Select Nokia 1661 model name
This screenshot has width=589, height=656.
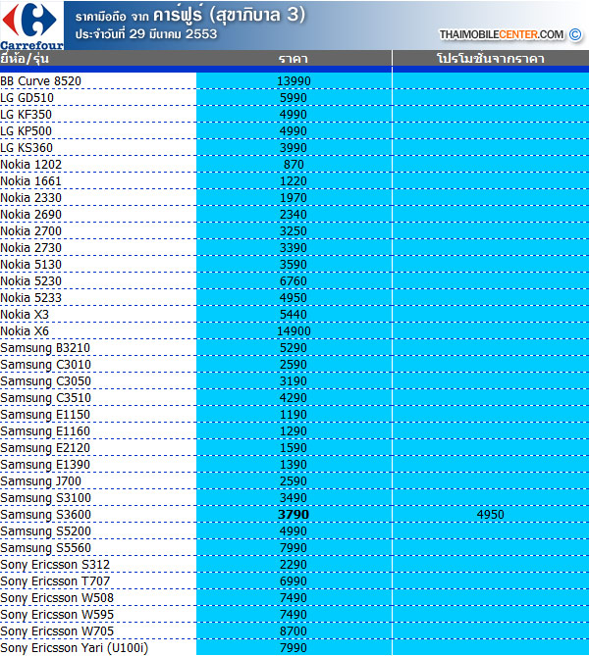pos(31,181)
